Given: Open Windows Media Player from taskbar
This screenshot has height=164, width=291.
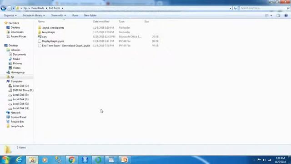Looking at the screenshot, I should tap(45, 160).
